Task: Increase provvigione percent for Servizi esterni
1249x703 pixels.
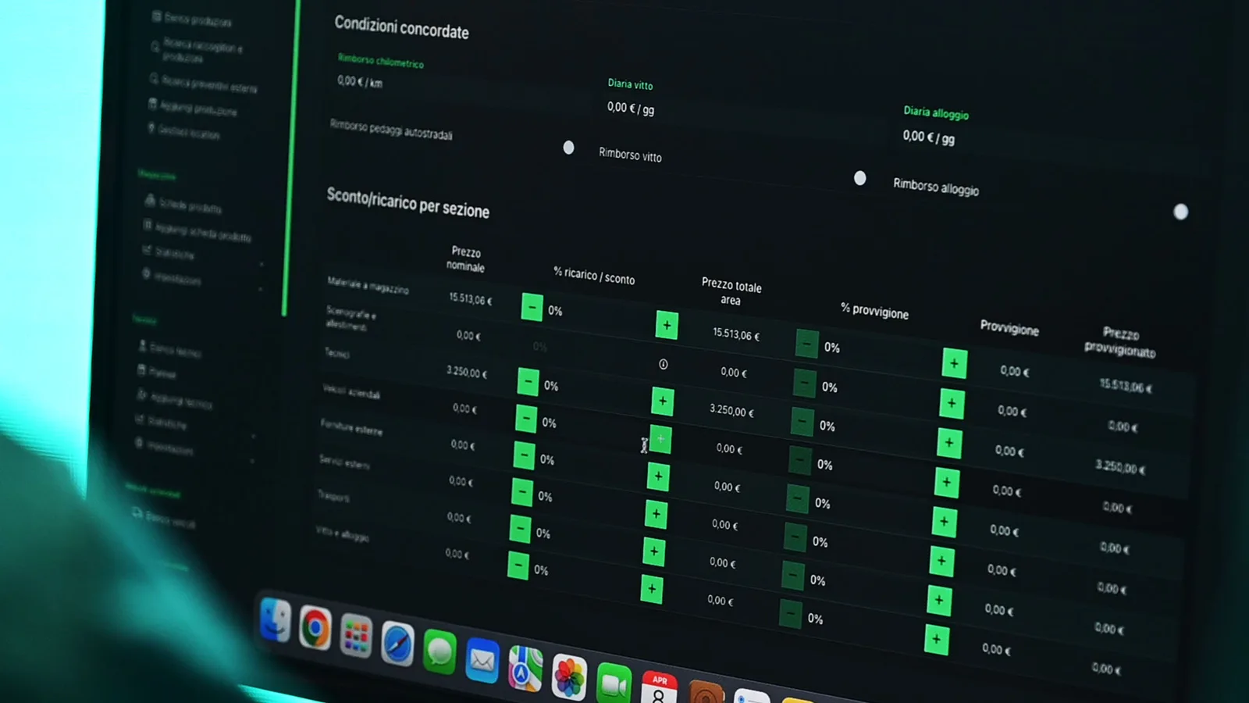Action: click(942, 561)
